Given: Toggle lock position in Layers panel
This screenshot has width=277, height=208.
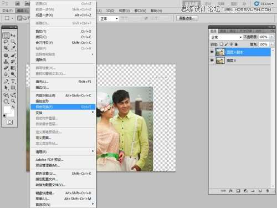Looking at the screenshot, I should [x=231, y=44].
